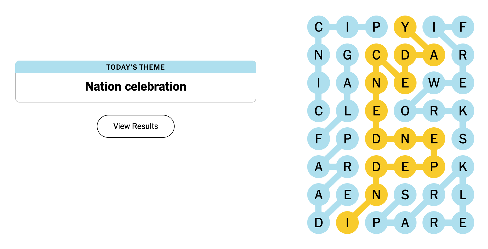Select the blue C in the top-left corner

(319, 27)
